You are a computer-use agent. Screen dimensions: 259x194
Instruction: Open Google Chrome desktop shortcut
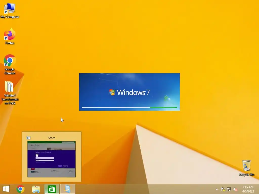(10, 64)
